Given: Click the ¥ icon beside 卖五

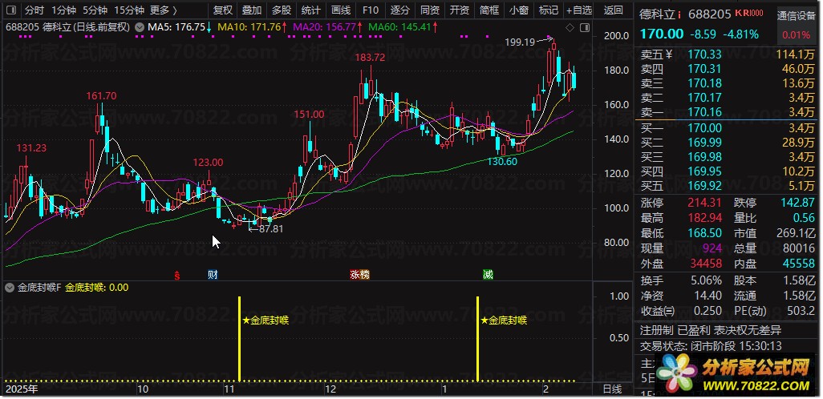Looking at the screenshot, I should [668, 54].
